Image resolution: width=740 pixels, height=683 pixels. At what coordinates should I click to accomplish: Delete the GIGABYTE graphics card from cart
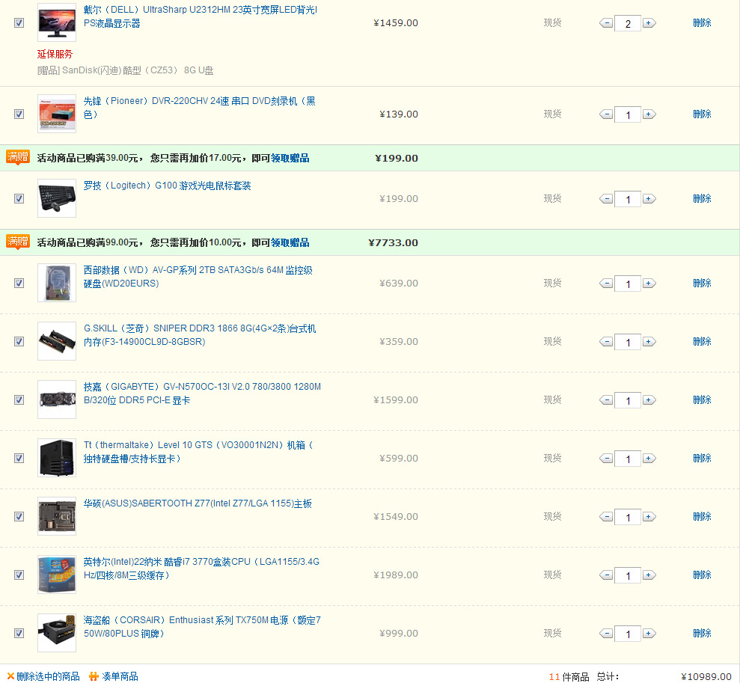pos(702,399)
